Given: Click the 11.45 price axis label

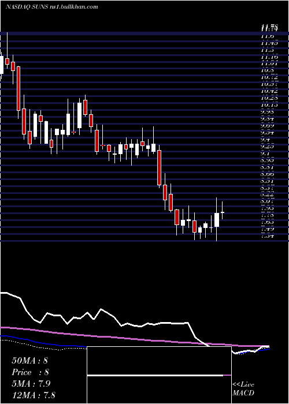Looking at the screenshot, I should pos(269,43).
